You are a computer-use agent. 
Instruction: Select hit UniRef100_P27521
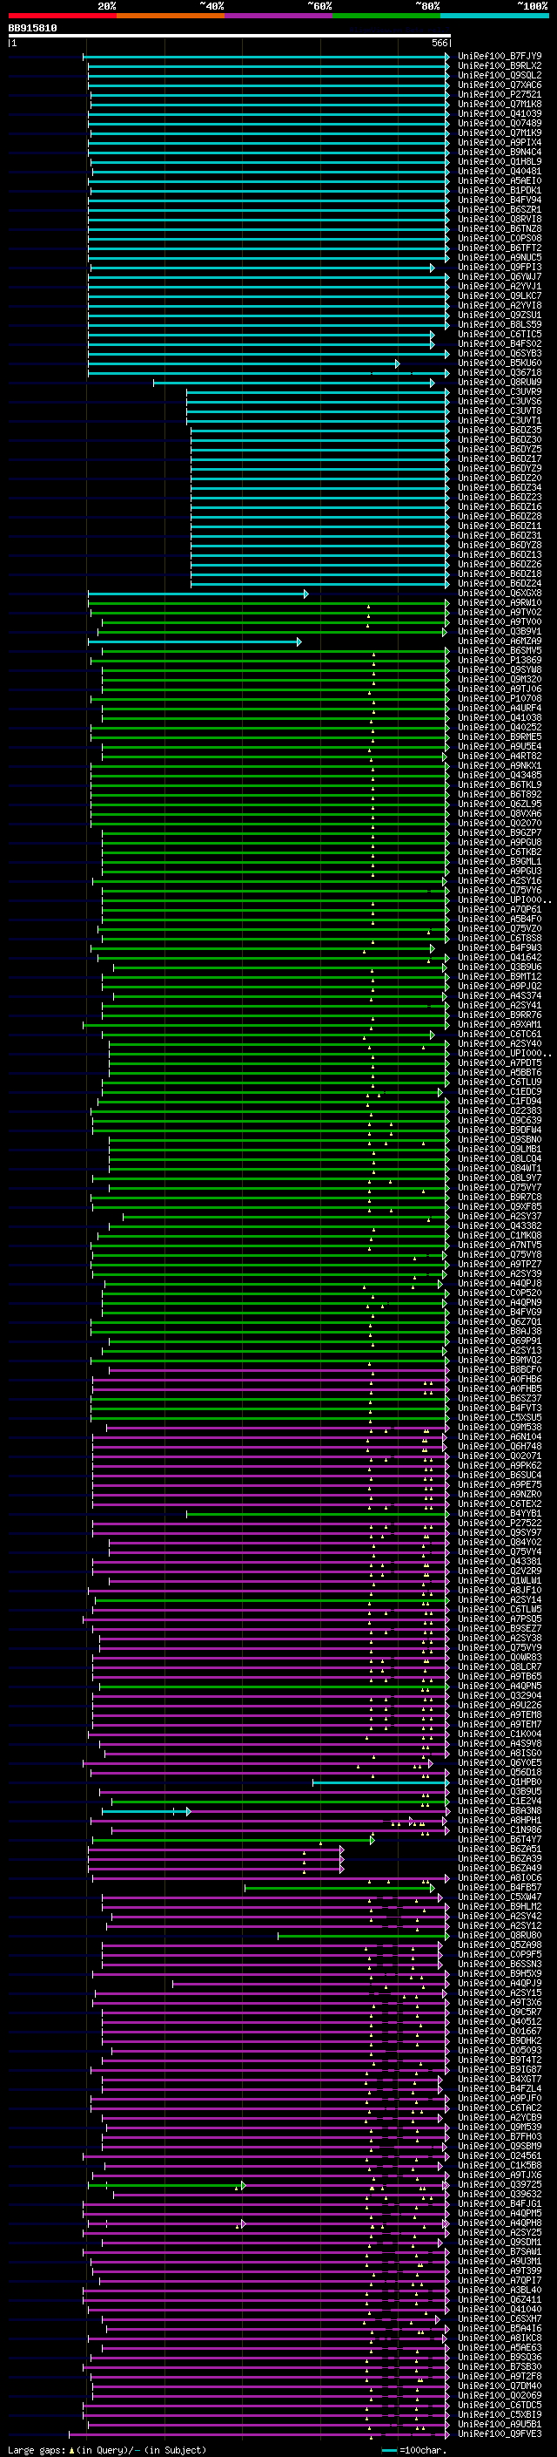pos(500,94)
